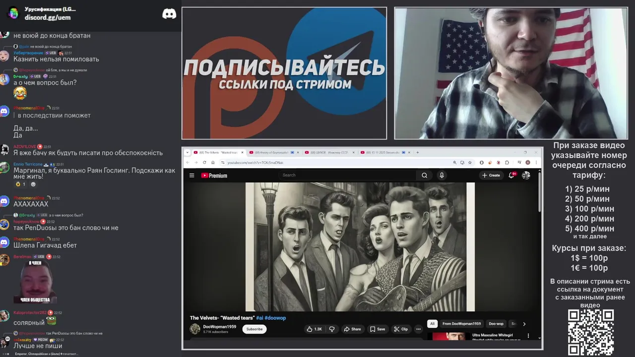Open the Chrome profile avatar

(528, 162)
